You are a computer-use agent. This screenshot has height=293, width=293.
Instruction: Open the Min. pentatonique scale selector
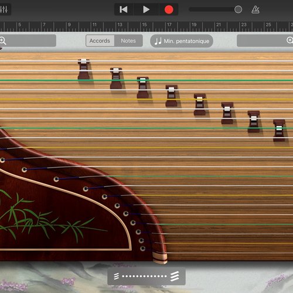tap(182, 41)
